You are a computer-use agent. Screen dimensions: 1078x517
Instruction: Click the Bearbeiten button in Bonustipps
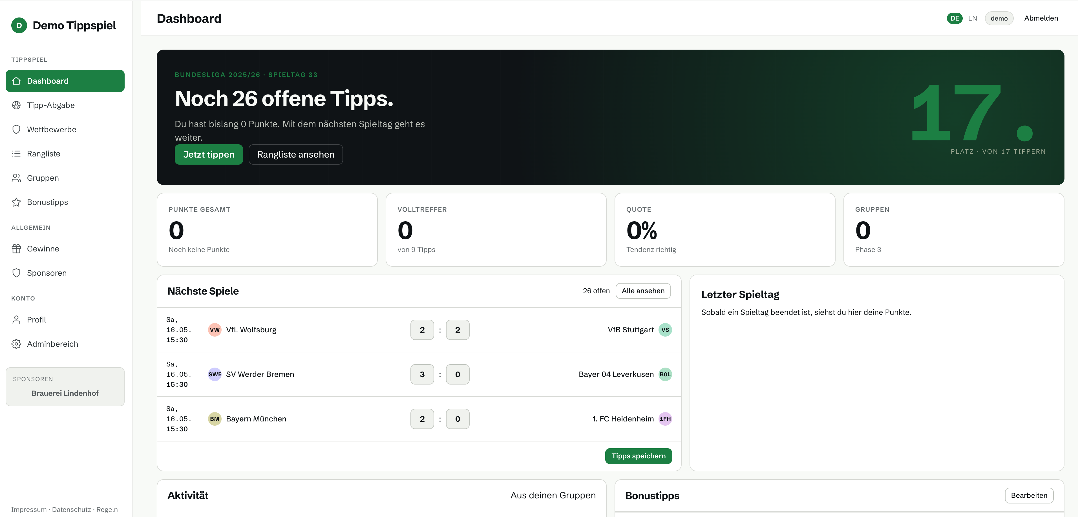[1029, 495]
